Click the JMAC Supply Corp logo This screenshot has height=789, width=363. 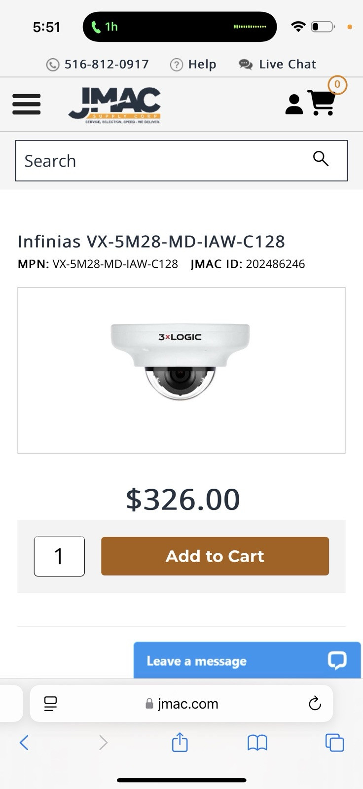click(114, 105)
